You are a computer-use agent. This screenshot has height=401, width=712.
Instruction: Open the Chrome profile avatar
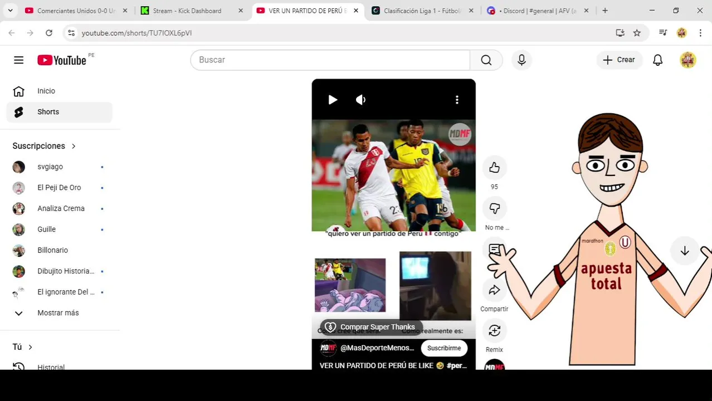(x=681, y=33)
